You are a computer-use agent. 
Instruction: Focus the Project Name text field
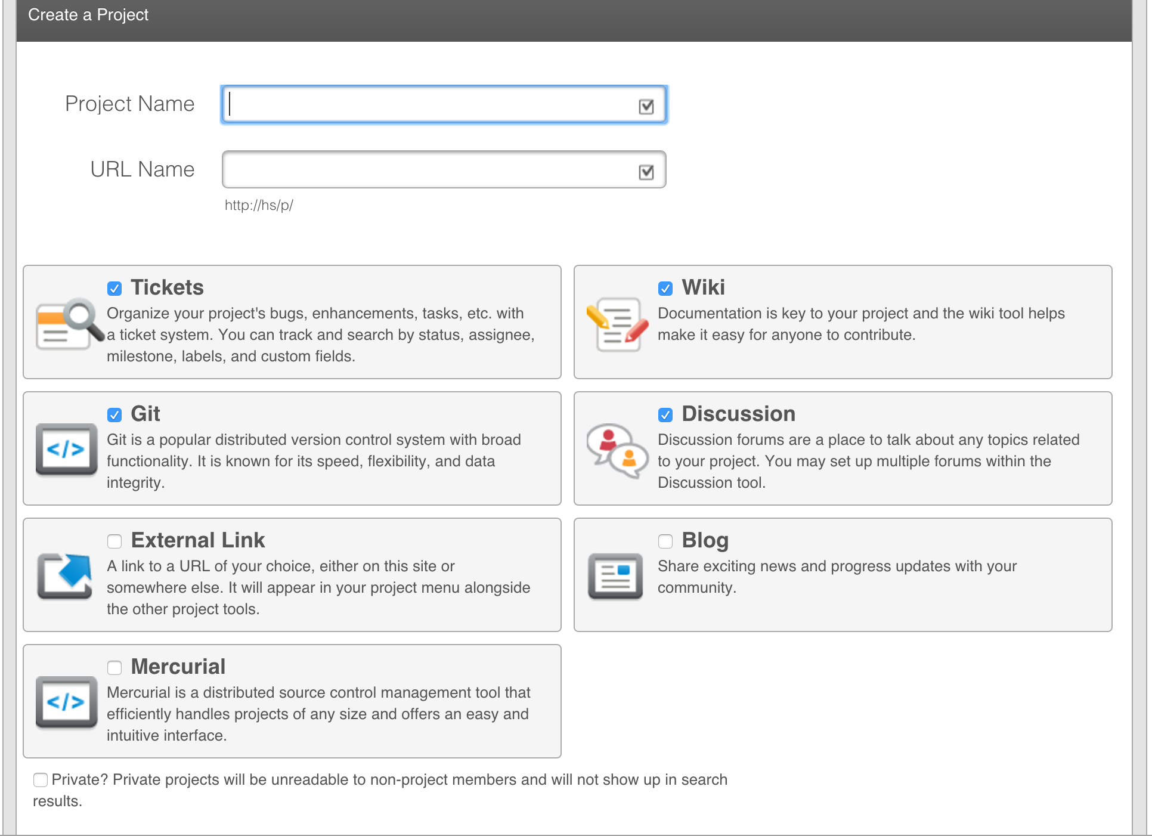click(x=429, y=105)
